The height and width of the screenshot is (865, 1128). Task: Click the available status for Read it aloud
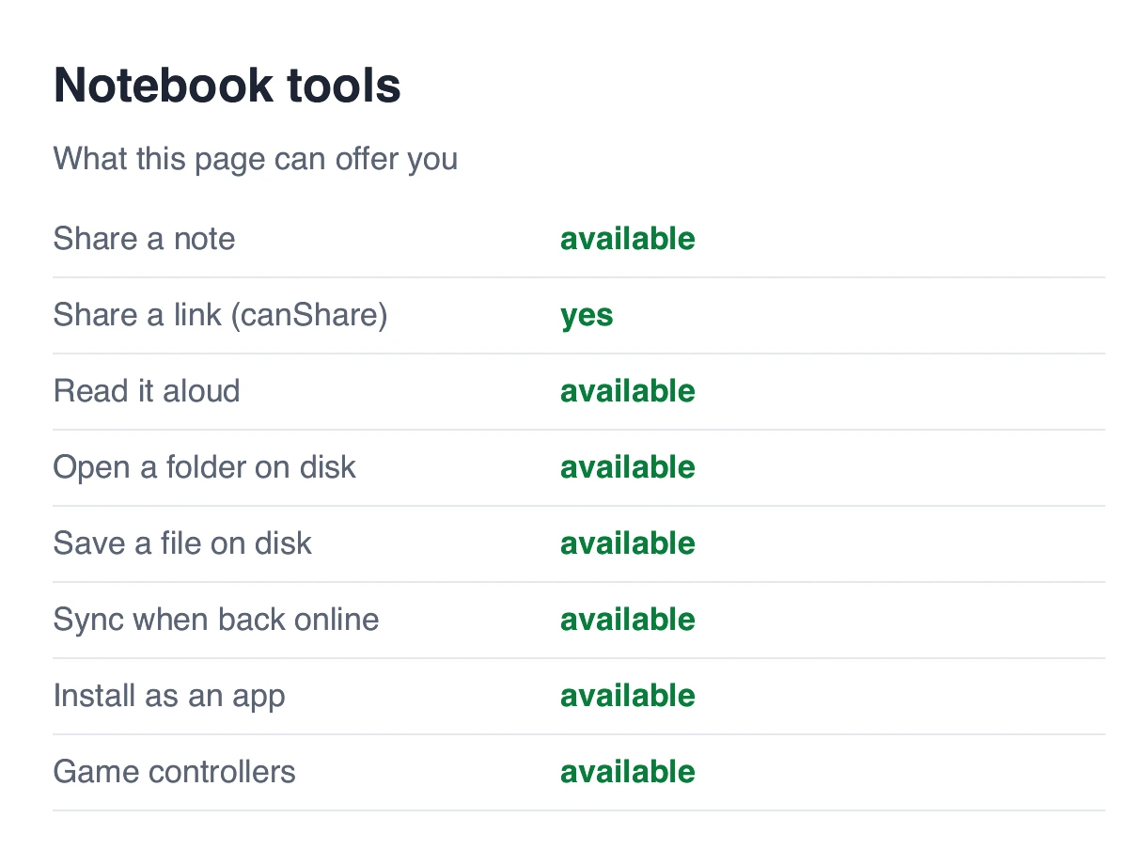[x=628, y=391]
